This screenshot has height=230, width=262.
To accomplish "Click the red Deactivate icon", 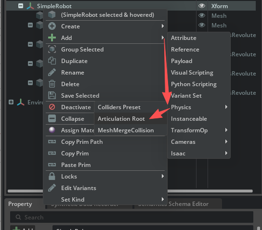I will click(x=52, y=107).
